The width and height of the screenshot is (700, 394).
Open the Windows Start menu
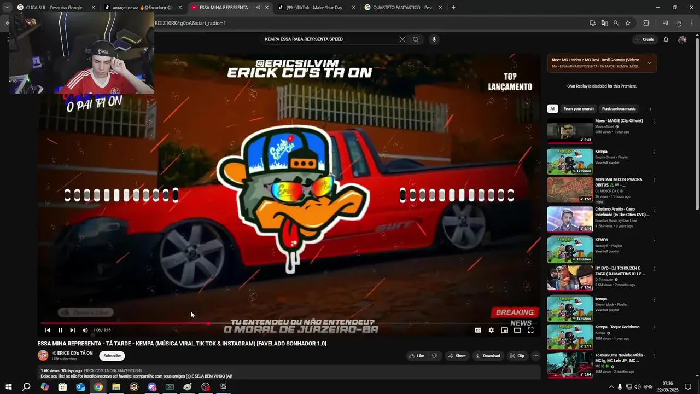(x=8, y=387)
